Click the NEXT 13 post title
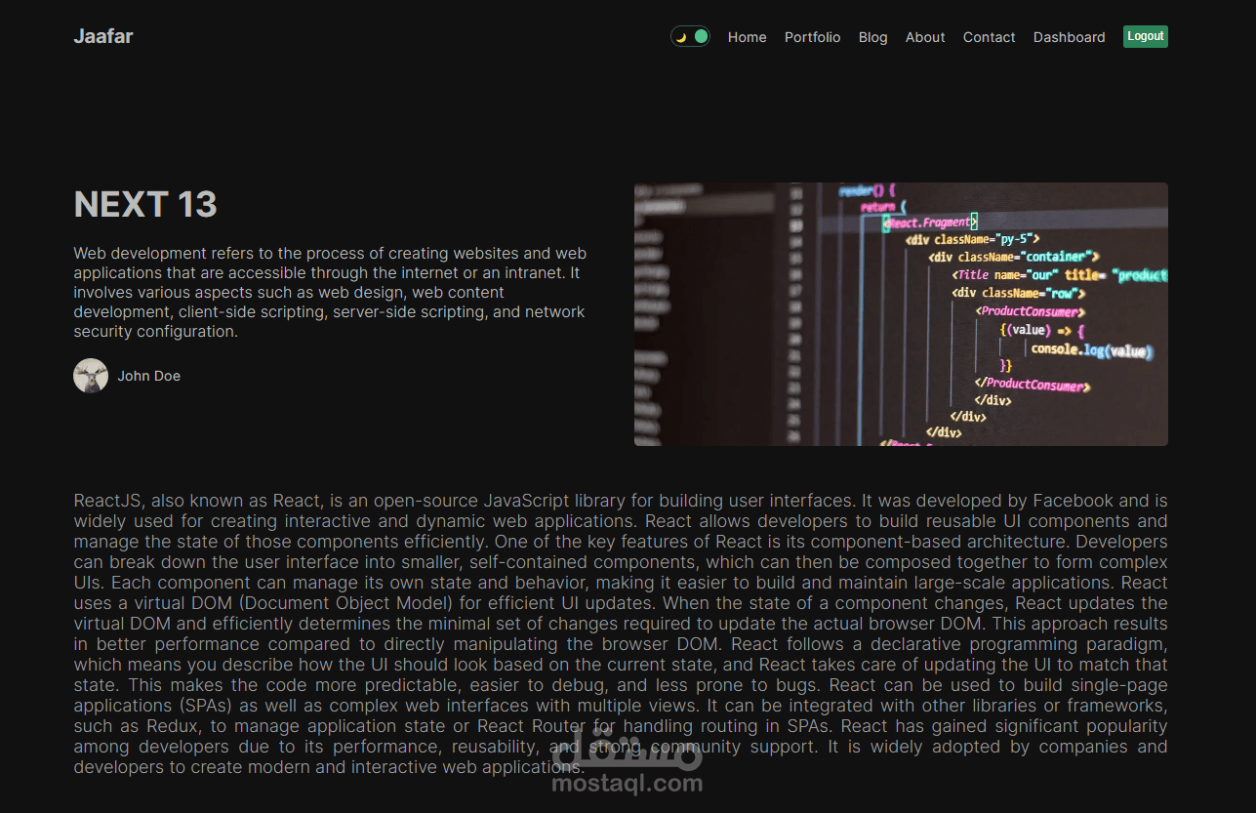Image resolution: width=1256 pixels, height=813 pixels. [x=145, y=204]
